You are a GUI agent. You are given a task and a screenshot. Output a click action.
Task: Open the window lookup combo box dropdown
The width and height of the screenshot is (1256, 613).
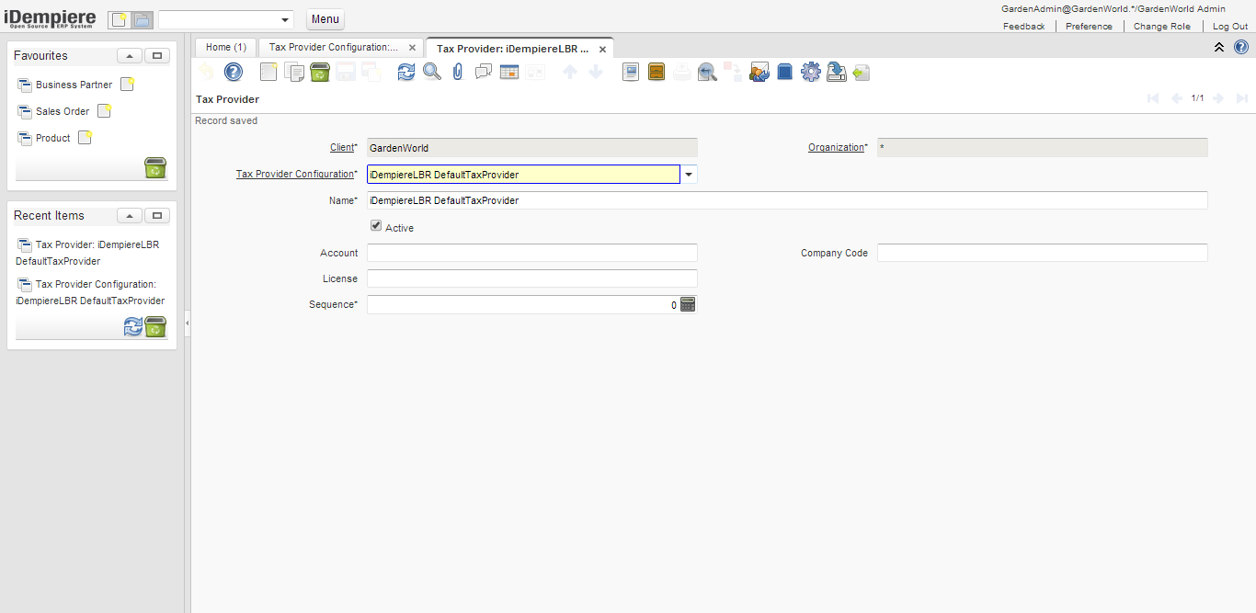pyautogui.click(x=284, y=20)
